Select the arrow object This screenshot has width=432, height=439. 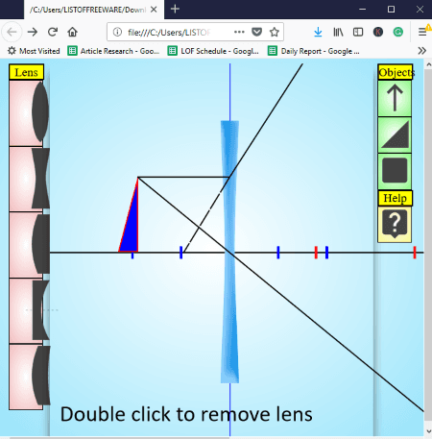pyautogui.click(x=395, y=98)
